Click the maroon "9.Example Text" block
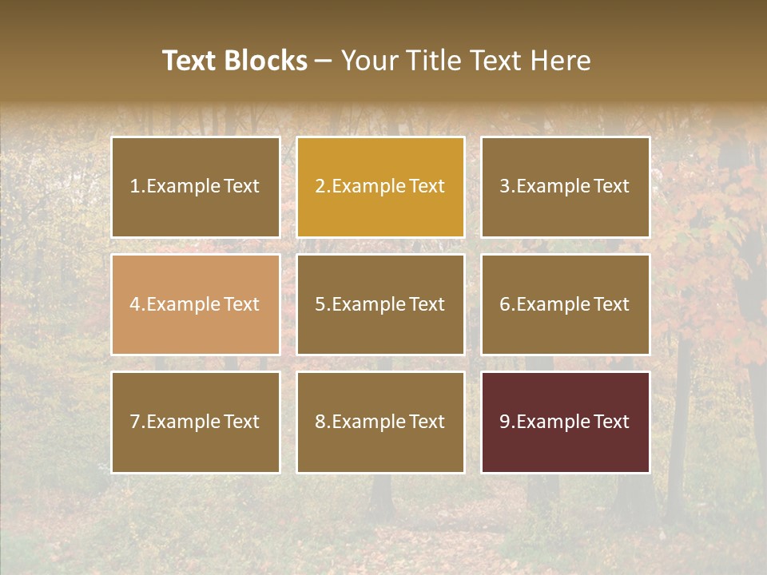The width and height of the screenshot is (767, 575). (566, 422)
